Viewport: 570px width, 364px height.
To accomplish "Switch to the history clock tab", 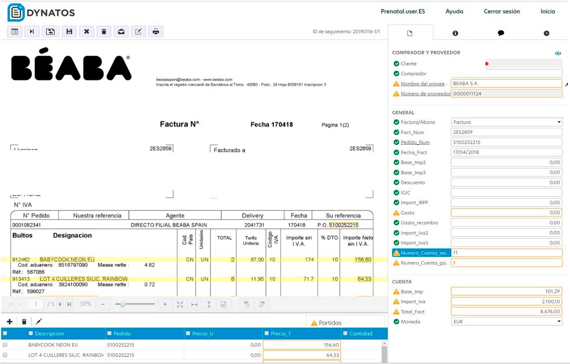I will 546,33.
